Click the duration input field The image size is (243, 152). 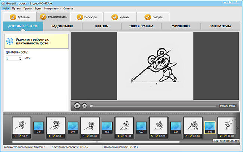point(12,58)
